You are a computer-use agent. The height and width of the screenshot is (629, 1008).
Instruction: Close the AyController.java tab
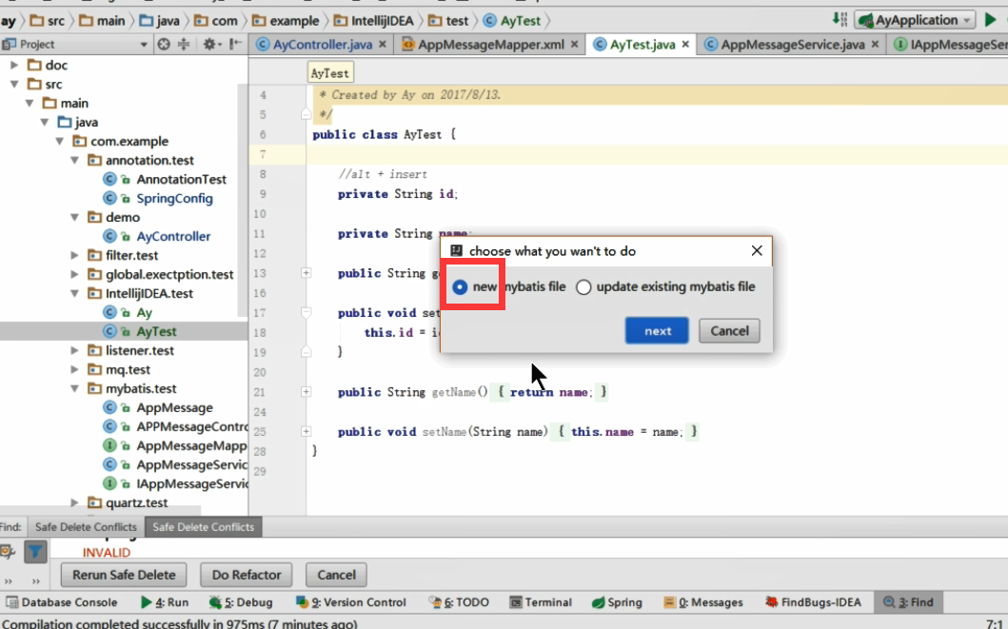(383, 45)
